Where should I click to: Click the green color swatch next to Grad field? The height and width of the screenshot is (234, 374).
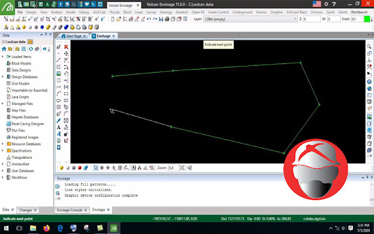pos(367,19)
